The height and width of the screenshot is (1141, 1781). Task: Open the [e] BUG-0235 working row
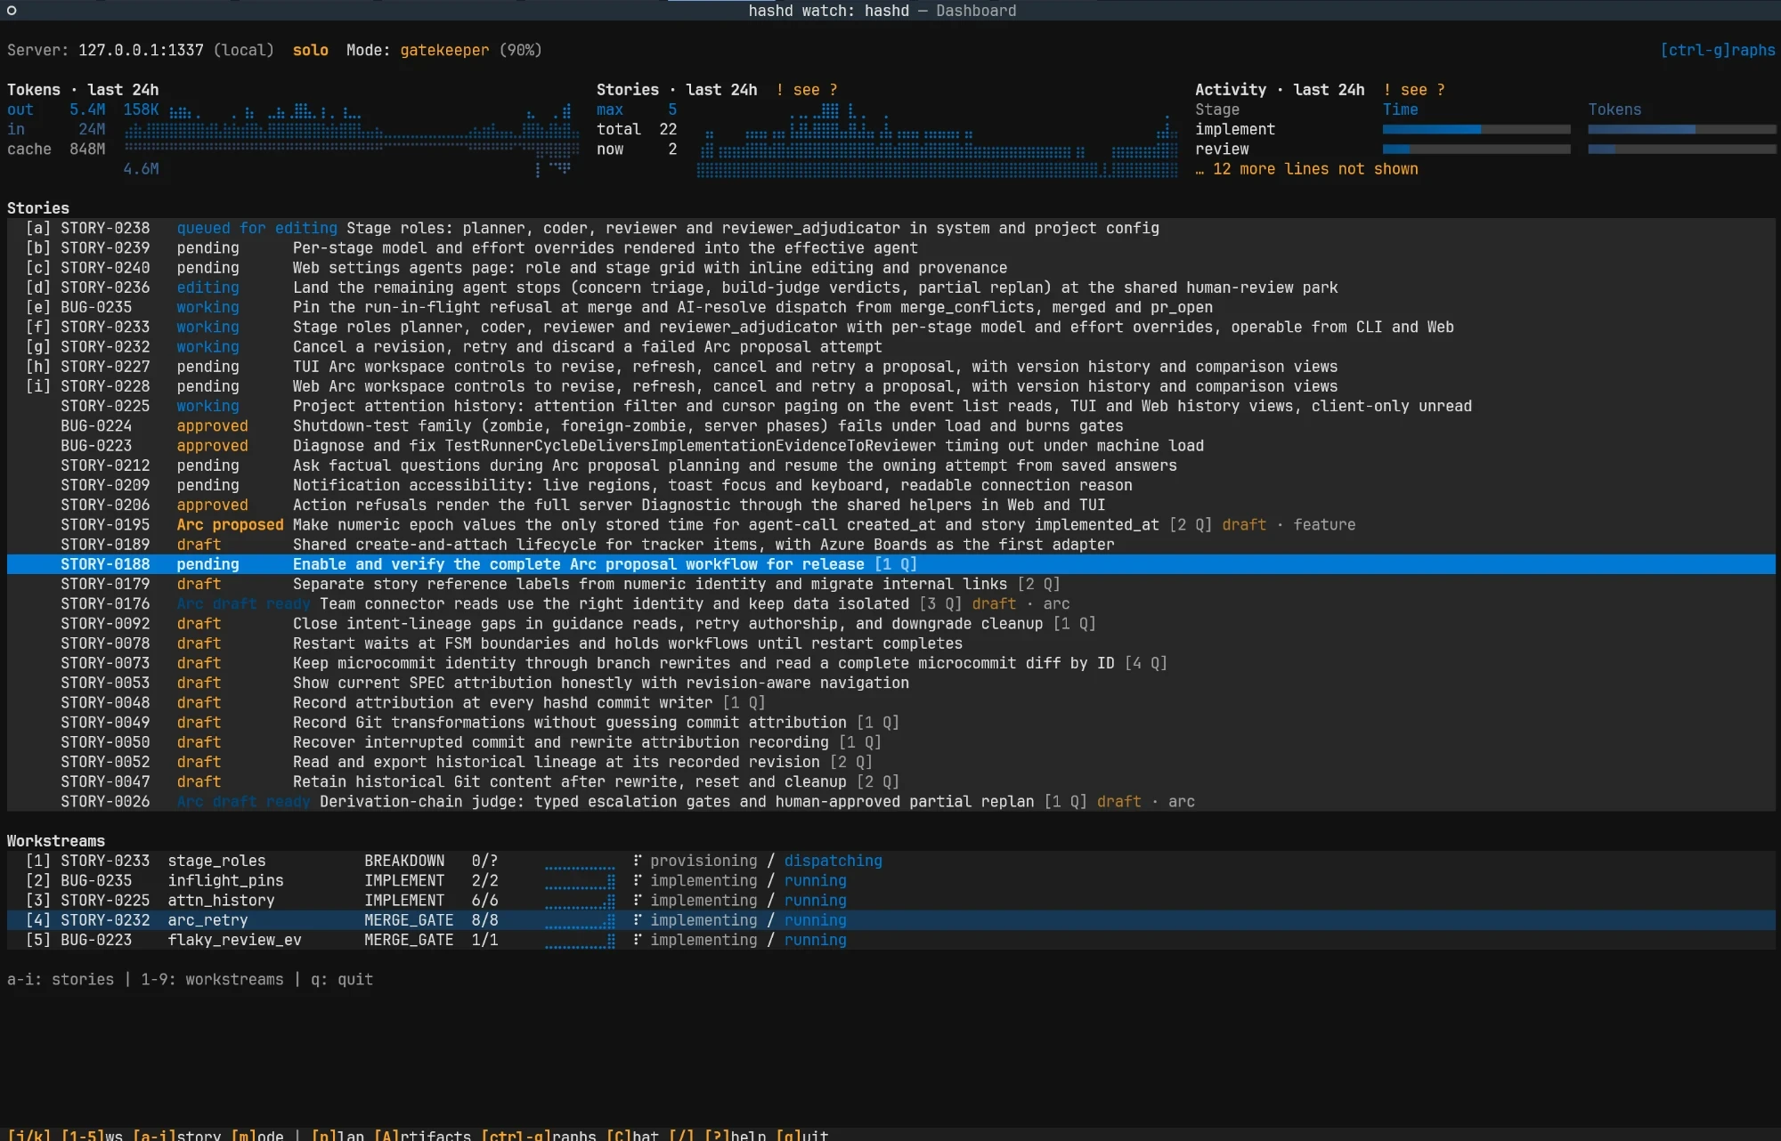pyautogui.click(x=890, y=307)
